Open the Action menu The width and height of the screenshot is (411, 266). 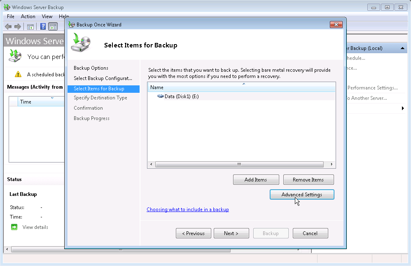(28, 16)
